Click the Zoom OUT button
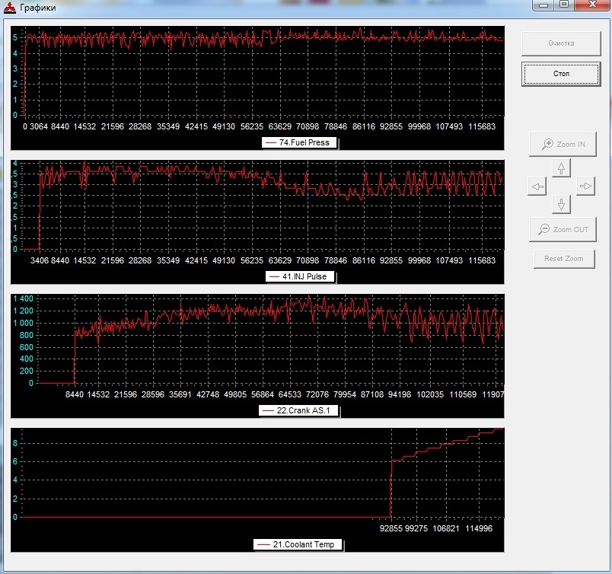Viewport: 612px width, 574px height. click(x=563, y=230)
